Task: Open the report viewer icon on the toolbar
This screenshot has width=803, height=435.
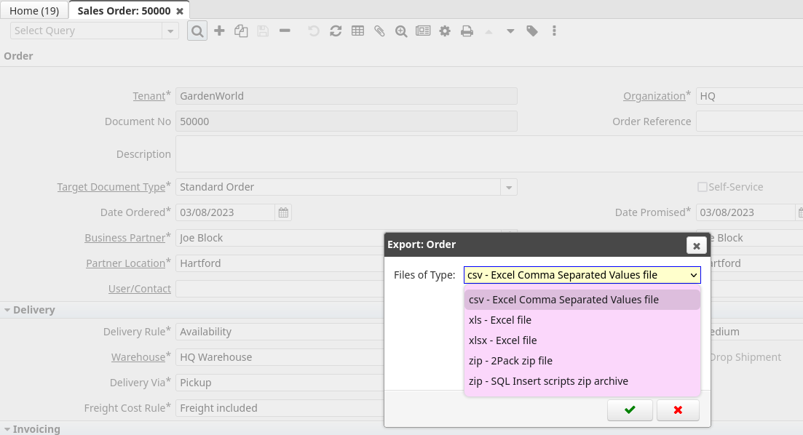Action: click(x=423, y=31)
